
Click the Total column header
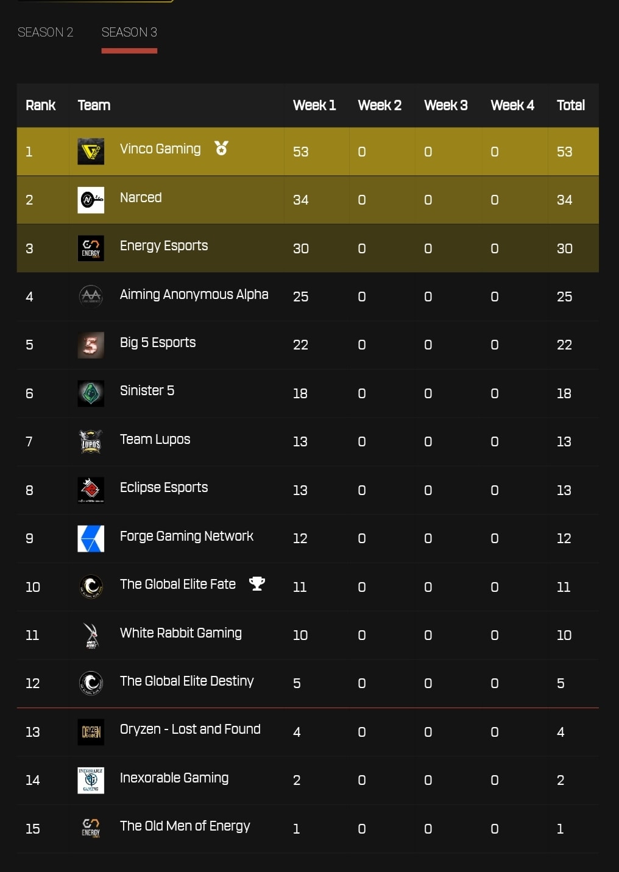(571, 105)
